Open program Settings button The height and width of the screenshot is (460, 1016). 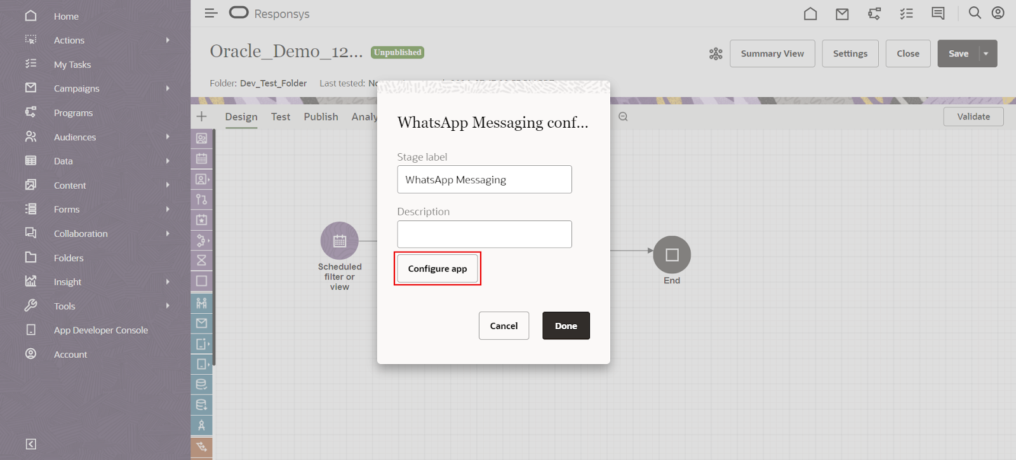pyautogui.click(x=850, y=53)
